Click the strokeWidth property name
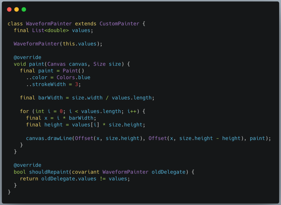The height and width of the screenshot is (205, 281). (x=49, y=84)
